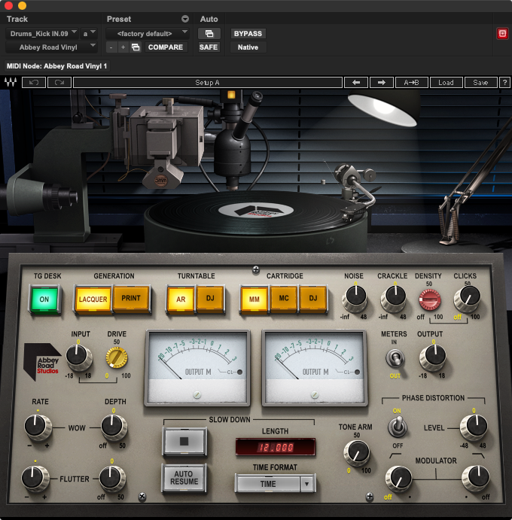
Task: Click the SAFE button
Action: coord(209,47)
